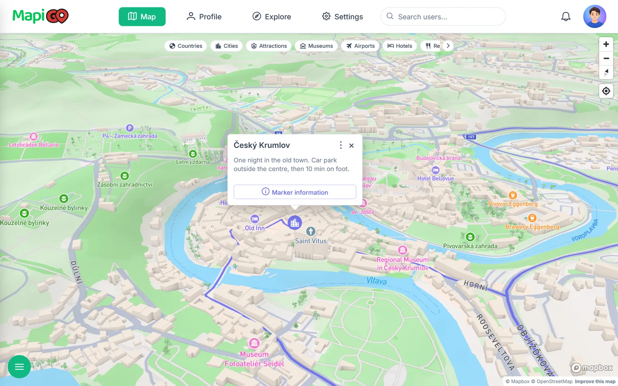Zoom in on the map
The width and height of the screenshot is (618, 386).
[606, 44]
